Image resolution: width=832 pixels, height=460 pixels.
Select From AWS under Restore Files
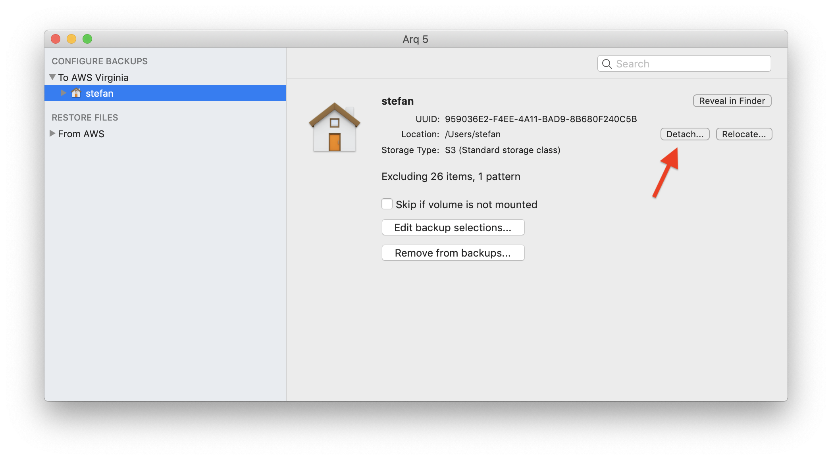[81, 134]
